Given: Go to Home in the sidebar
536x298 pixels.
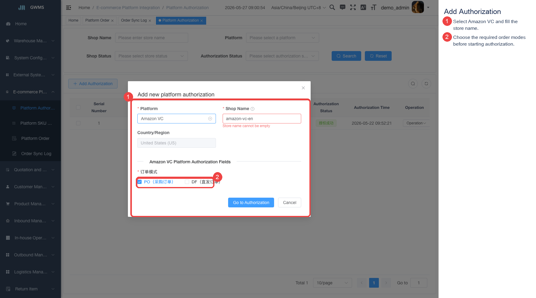Looking at the screenshot, I should (x=30, y=24).
